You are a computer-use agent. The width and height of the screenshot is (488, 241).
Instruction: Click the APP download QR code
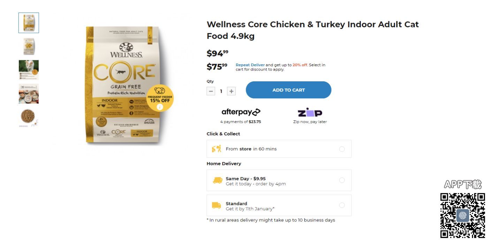tap(463, 215)
